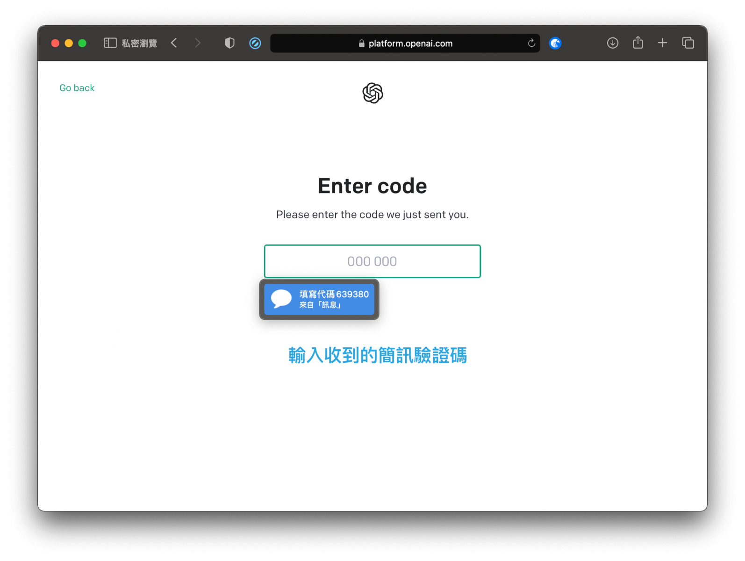Click the Enter code heading
The width and height of the screenshot is (745, 561).
[x=372, y=186]
